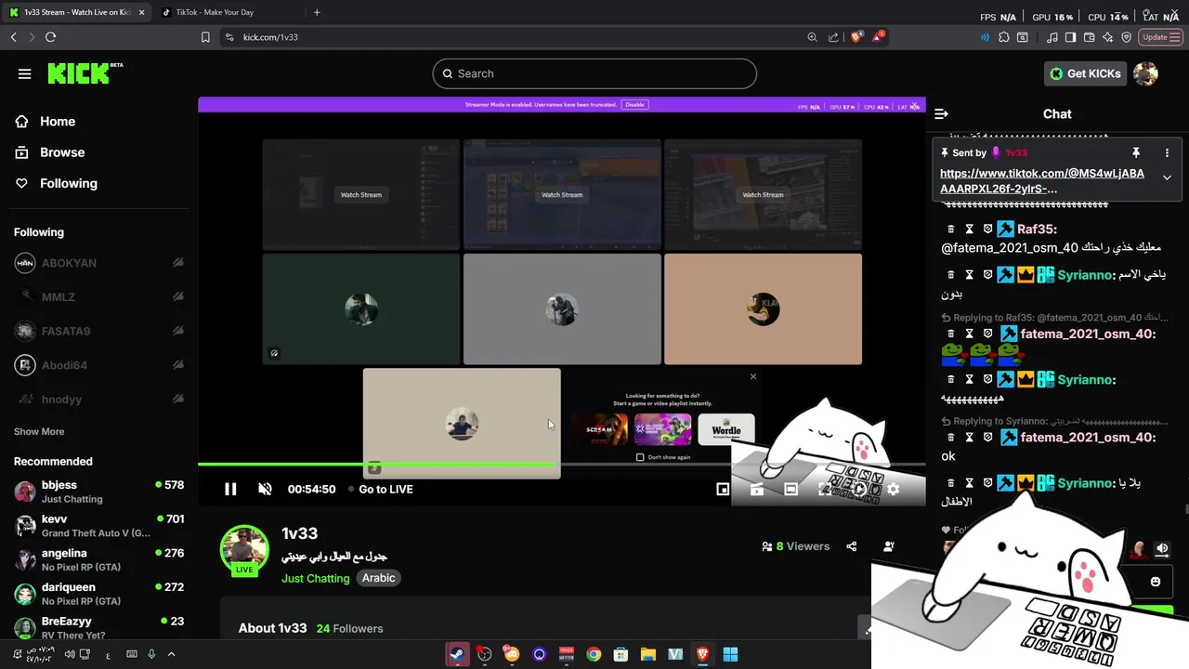Click the Get KICKs button

click(x=1085, y=73)
